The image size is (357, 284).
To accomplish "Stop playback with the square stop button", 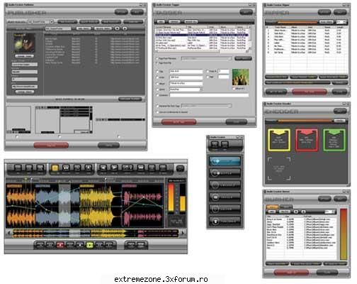I will (80, 245).
